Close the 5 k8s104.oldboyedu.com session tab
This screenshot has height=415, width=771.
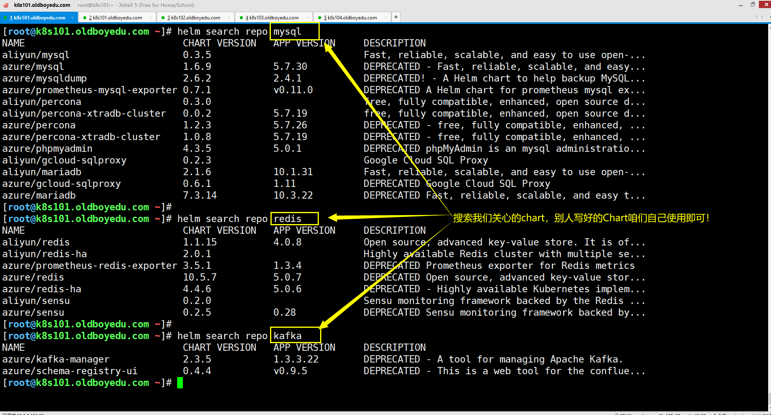(x=385, y=17)
